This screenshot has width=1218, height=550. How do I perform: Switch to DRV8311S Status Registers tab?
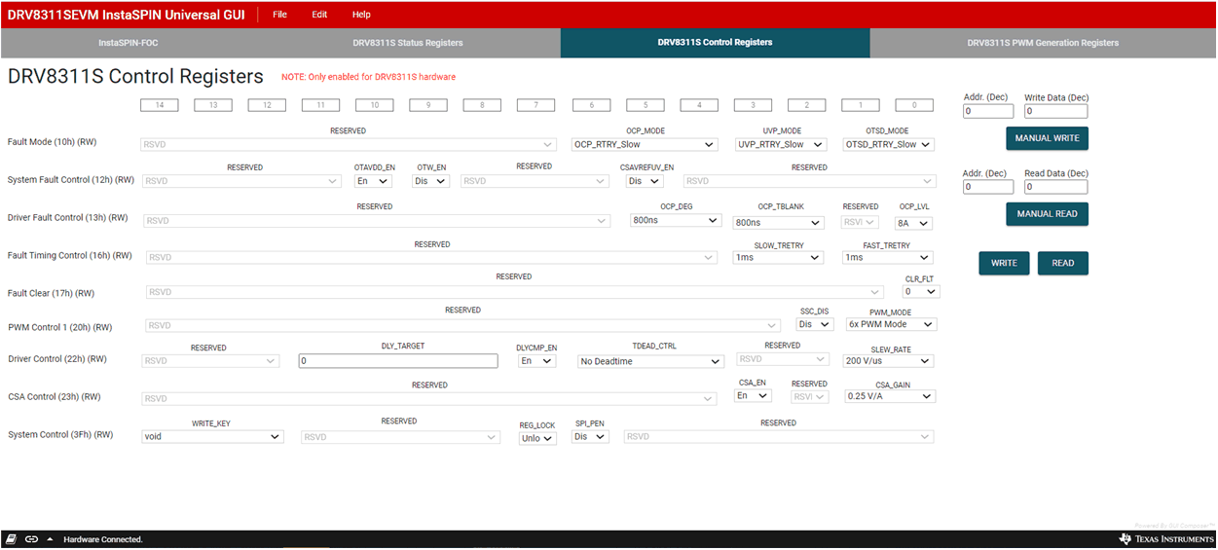pos(407,43)
